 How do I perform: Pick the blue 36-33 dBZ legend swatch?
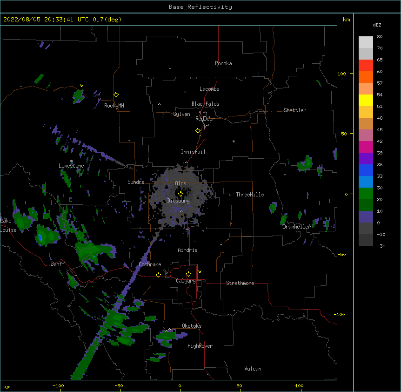tap(366, 170)
